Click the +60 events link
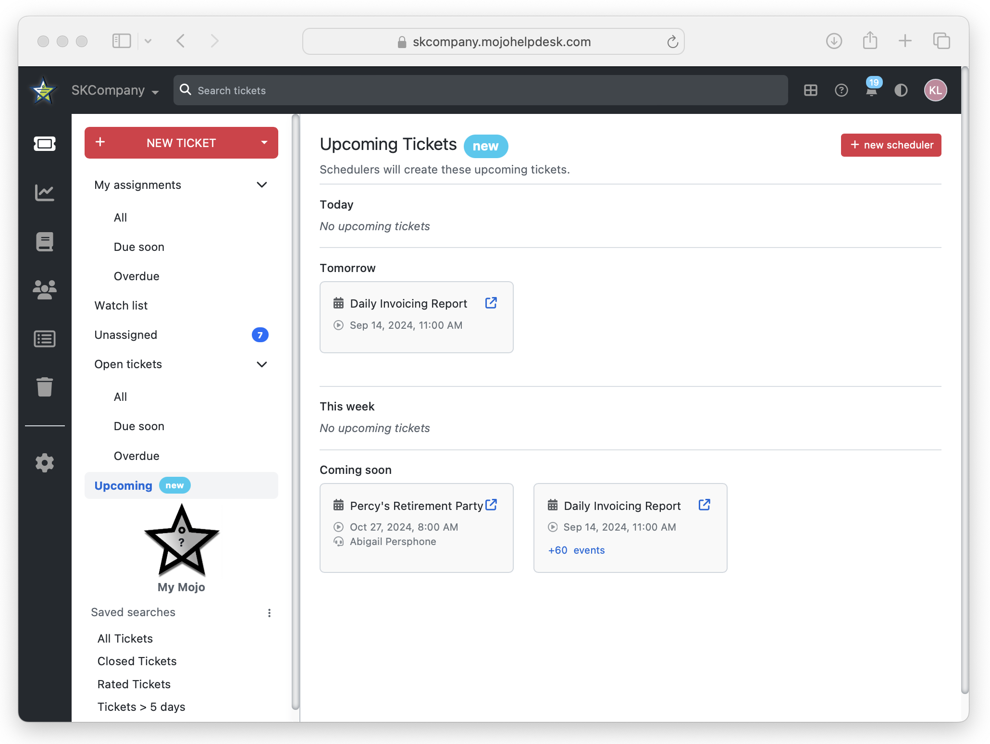The image size is (990, 744). 576,550
